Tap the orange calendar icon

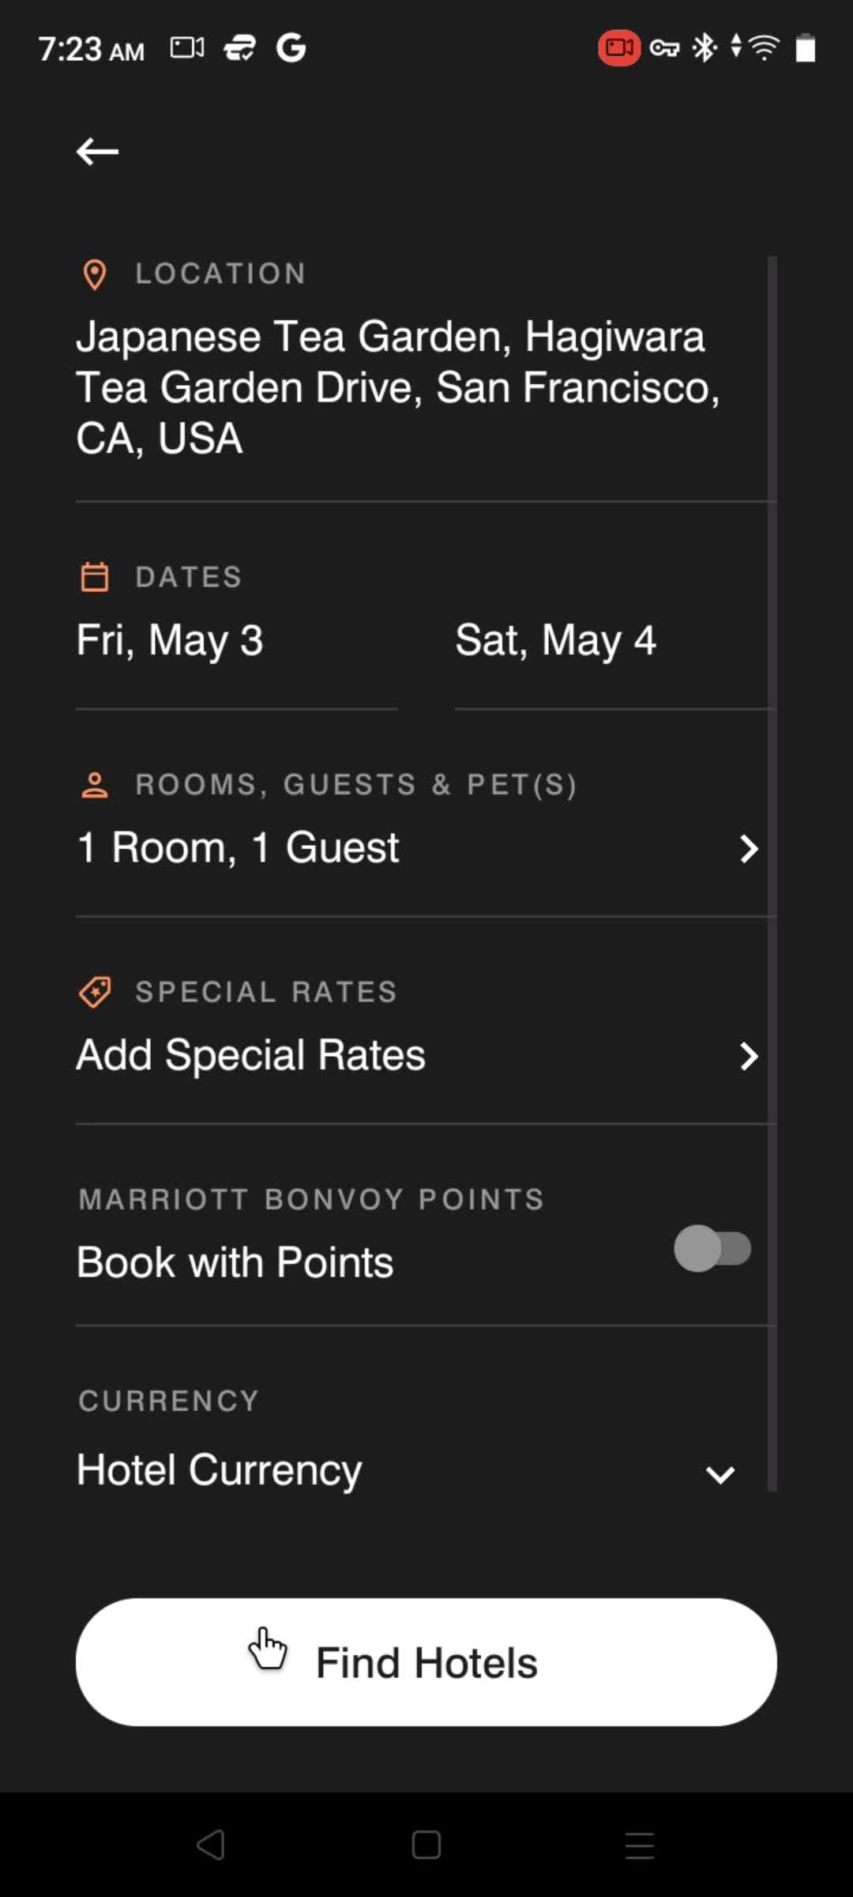tap(95, 577)
